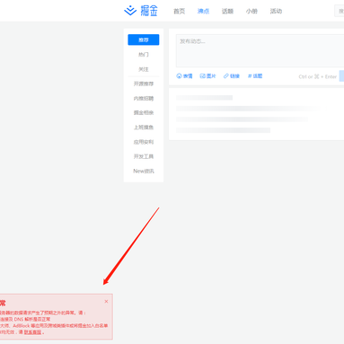Viewport: 344px width, 344px height.
Task: Open the 开发工具 topic
Action: click(x=144, y=156)
